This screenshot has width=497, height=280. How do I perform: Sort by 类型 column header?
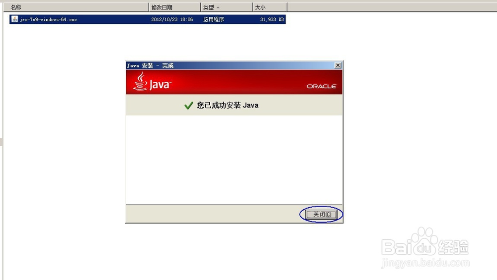pos(227,7)
